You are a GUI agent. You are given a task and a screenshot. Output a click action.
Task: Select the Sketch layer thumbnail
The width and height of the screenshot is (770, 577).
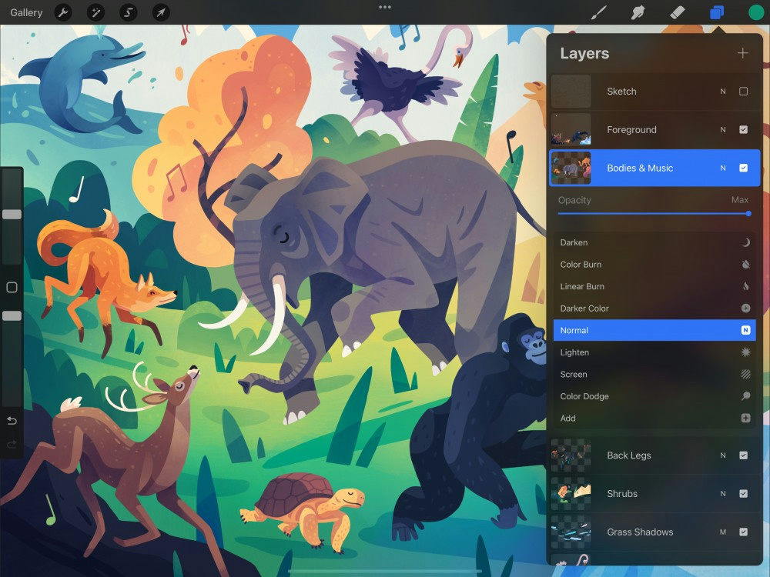click(571, 92)
